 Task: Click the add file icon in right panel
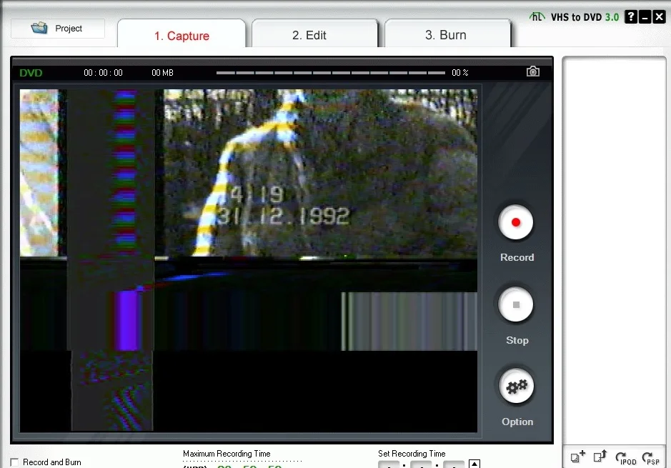(x=577, y=457)
